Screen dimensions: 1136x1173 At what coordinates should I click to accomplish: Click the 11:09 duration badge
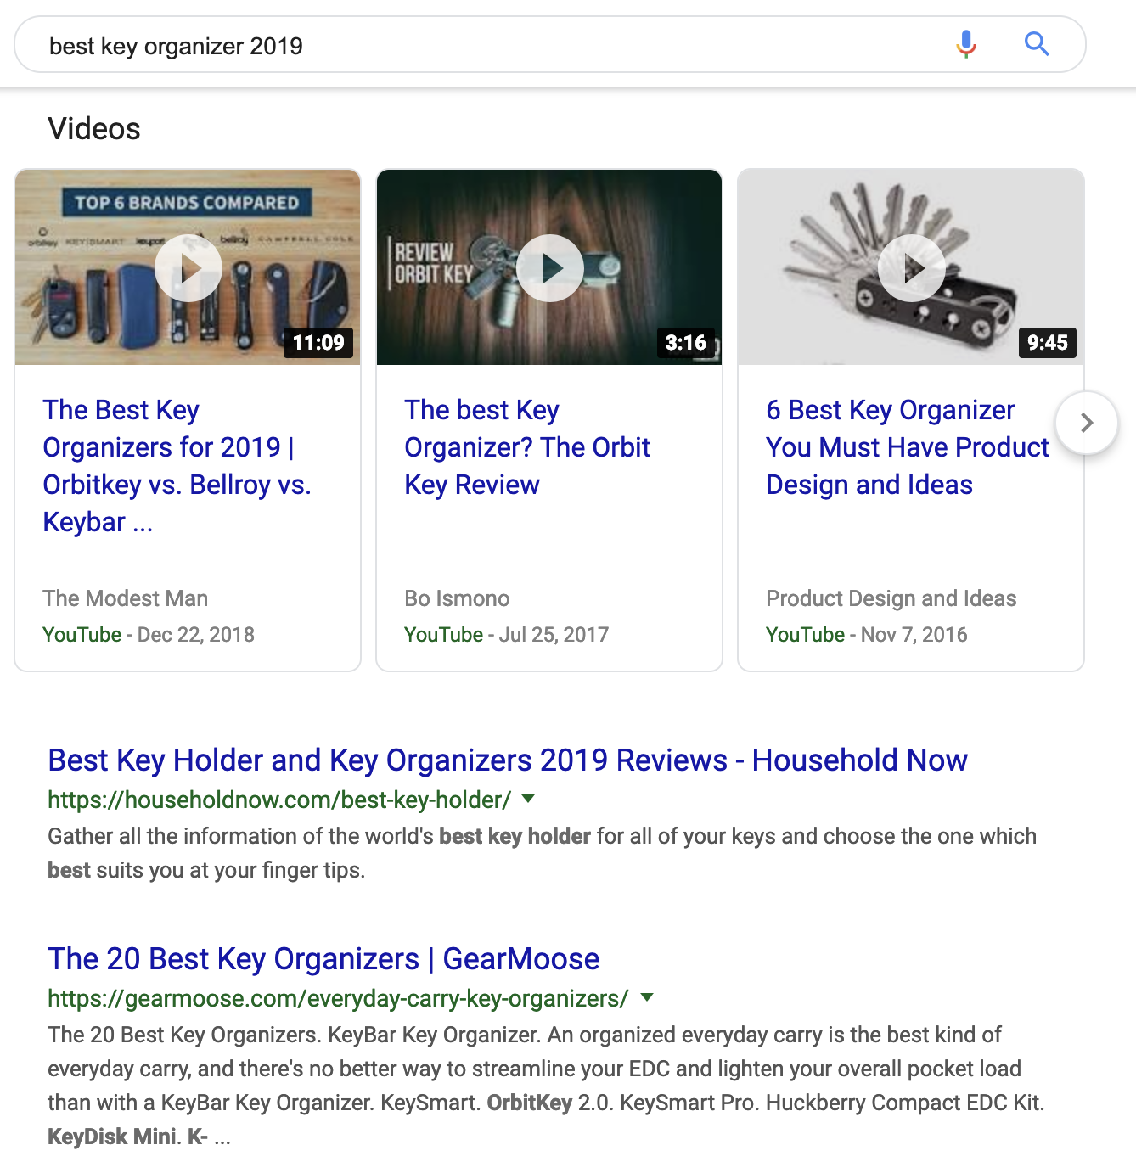coord(318,343)
